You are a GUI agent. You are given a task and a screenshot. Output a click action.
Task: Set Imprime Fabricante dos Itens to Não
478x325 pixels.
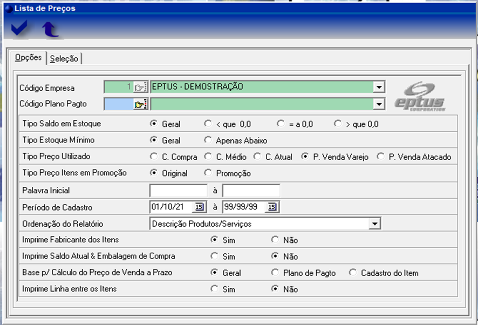click(275, 240)
